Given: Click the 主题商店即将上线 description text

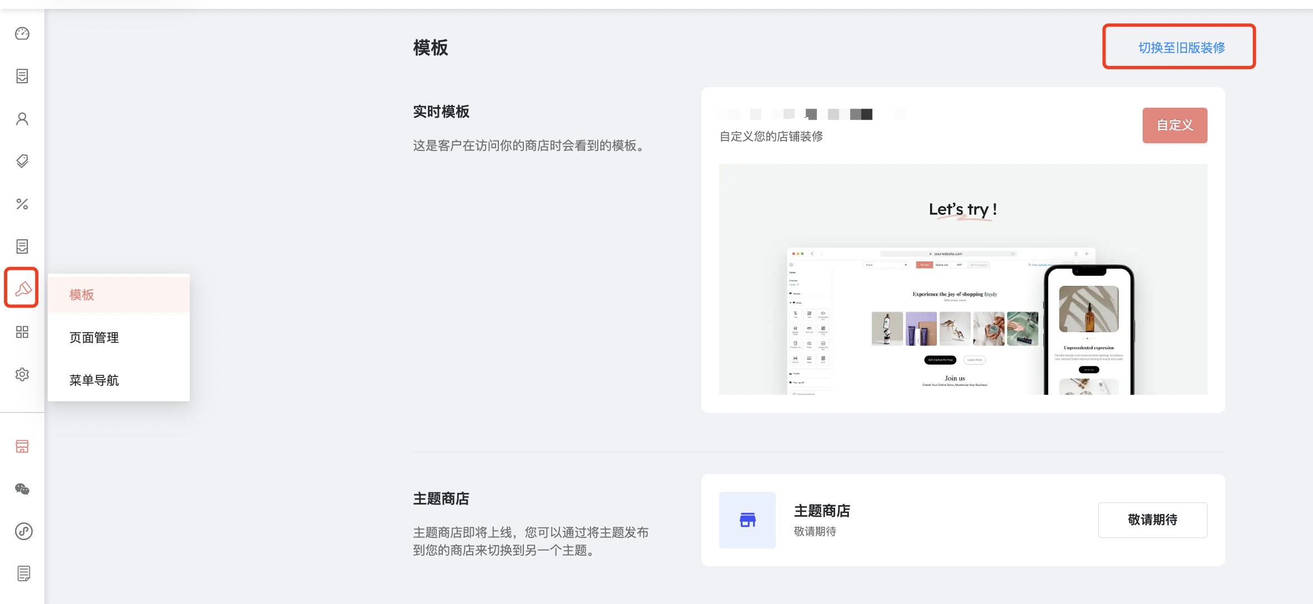Looking at the screenshot, I should [x=531, y=541].
